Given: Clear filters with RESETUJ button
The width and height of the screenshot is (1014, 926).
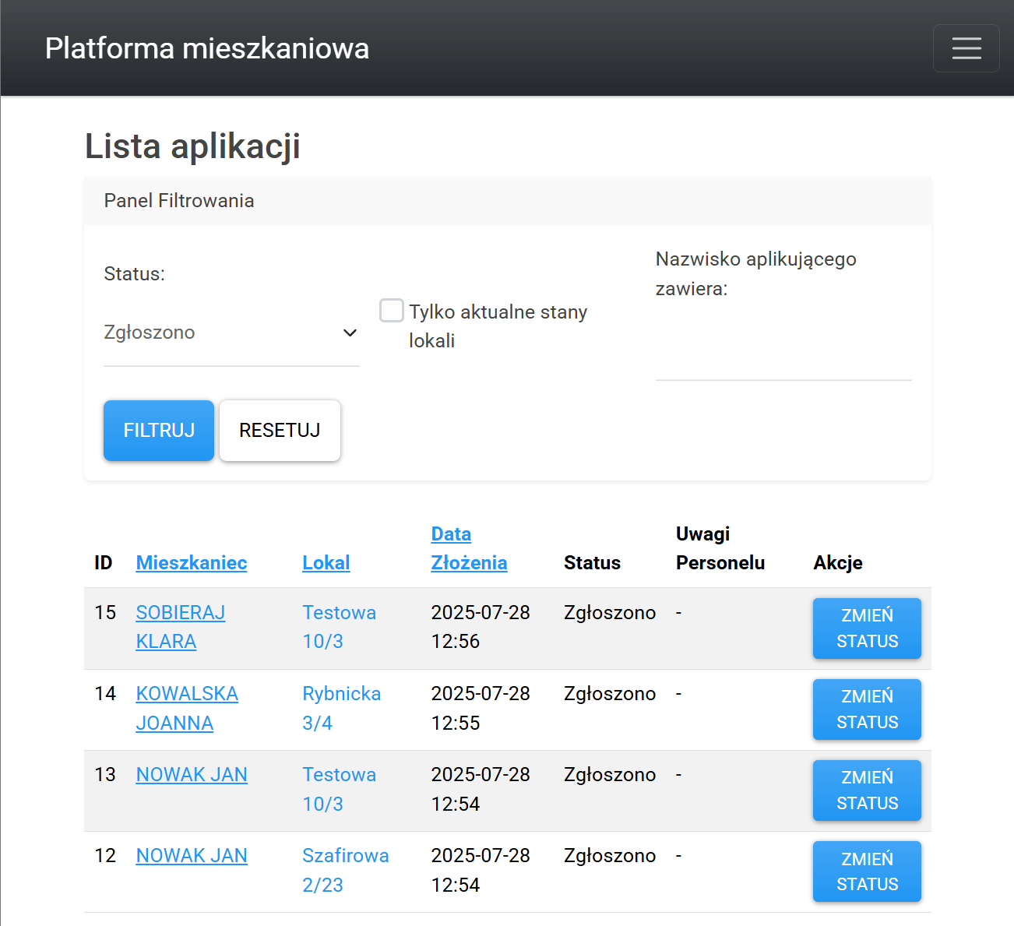Looking at the screenshot, I should pyautogui.click(x=280, y=431).
